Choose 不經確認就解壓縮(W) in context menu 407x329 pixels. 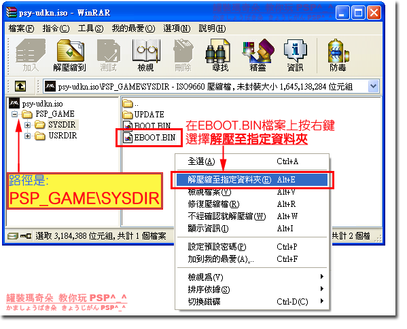coord(252,216)
